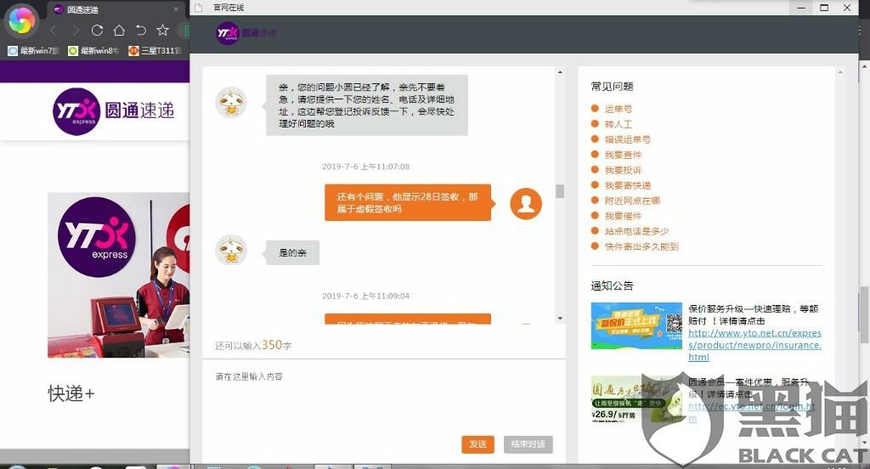Select FAQ item 站点电话是多少

[636, 231]
